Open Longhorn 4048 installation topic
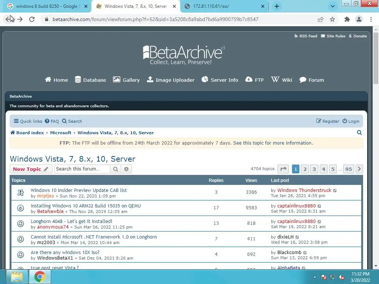The width and height of the screenshot is (379, 284). point(71,221)
